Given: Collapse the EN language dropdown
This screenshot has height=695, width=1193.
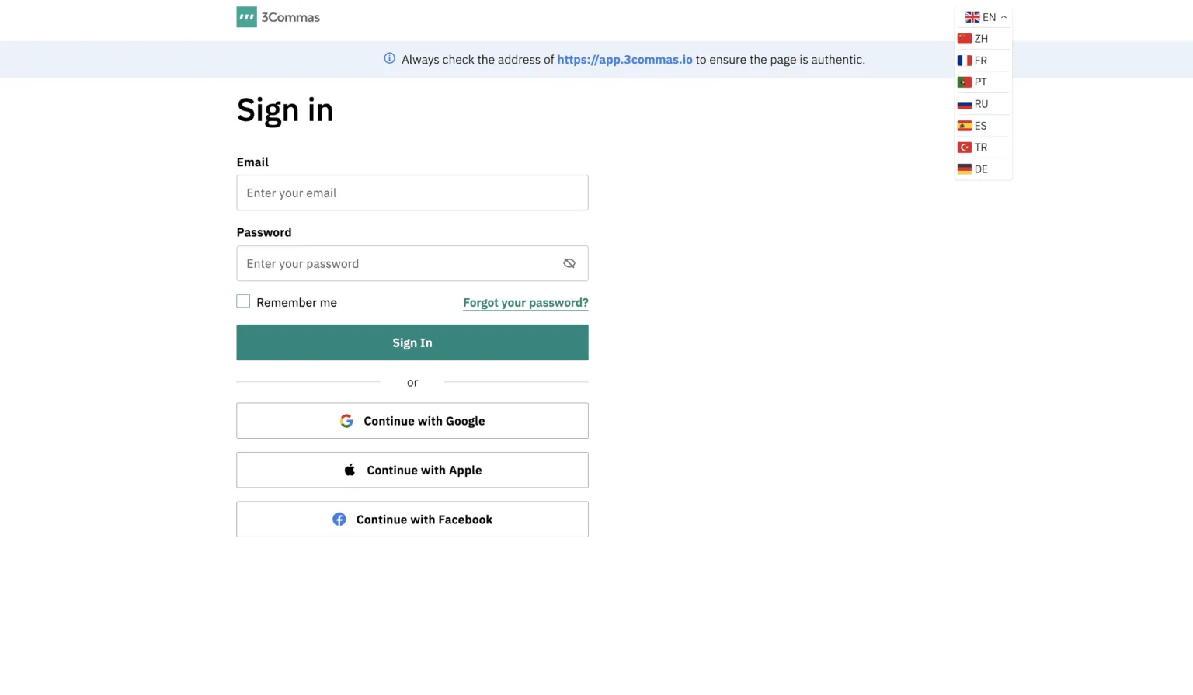Looking at the screenshot, I should click(986, 17).
